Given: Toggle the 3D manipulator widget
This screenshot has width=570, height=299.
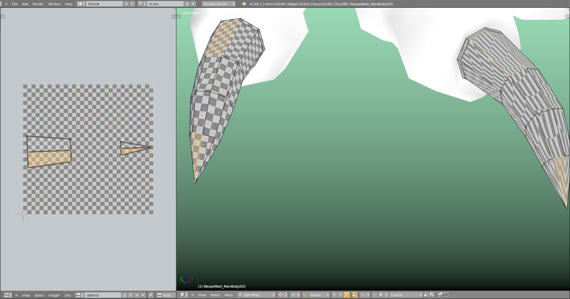Looking at the screenshot, I should pos(305,295).
